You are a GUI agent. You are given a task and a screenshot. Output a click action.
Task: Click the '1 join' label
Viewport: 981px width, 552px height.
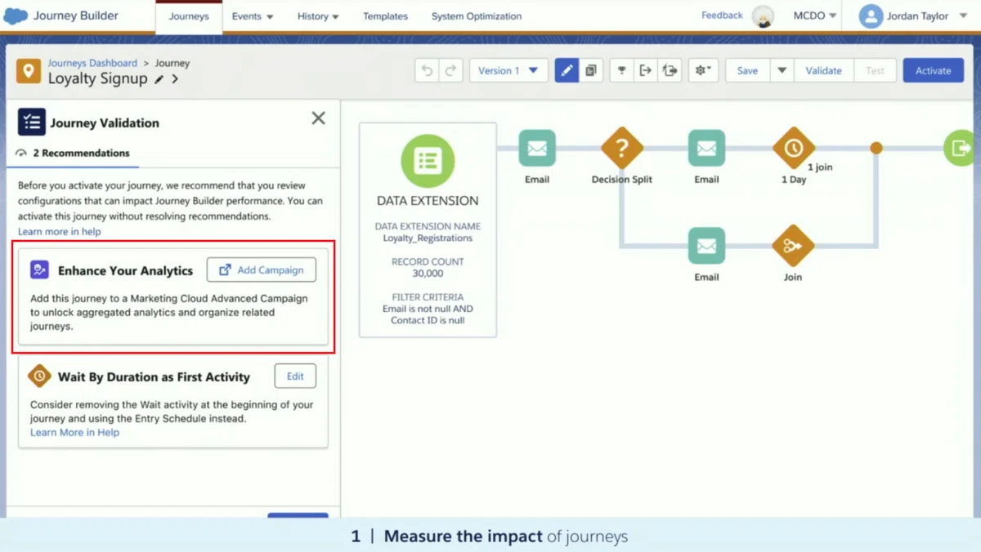[x=820, y=167]
